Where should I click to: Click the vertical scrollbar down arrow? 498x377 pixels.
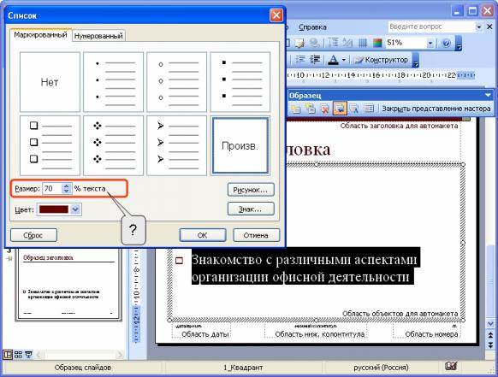[490, 324]
